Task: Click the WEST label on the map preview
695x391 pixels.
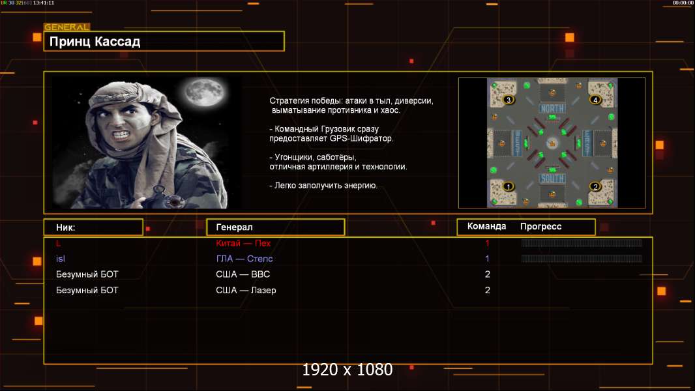Action: tap(517, 143)
